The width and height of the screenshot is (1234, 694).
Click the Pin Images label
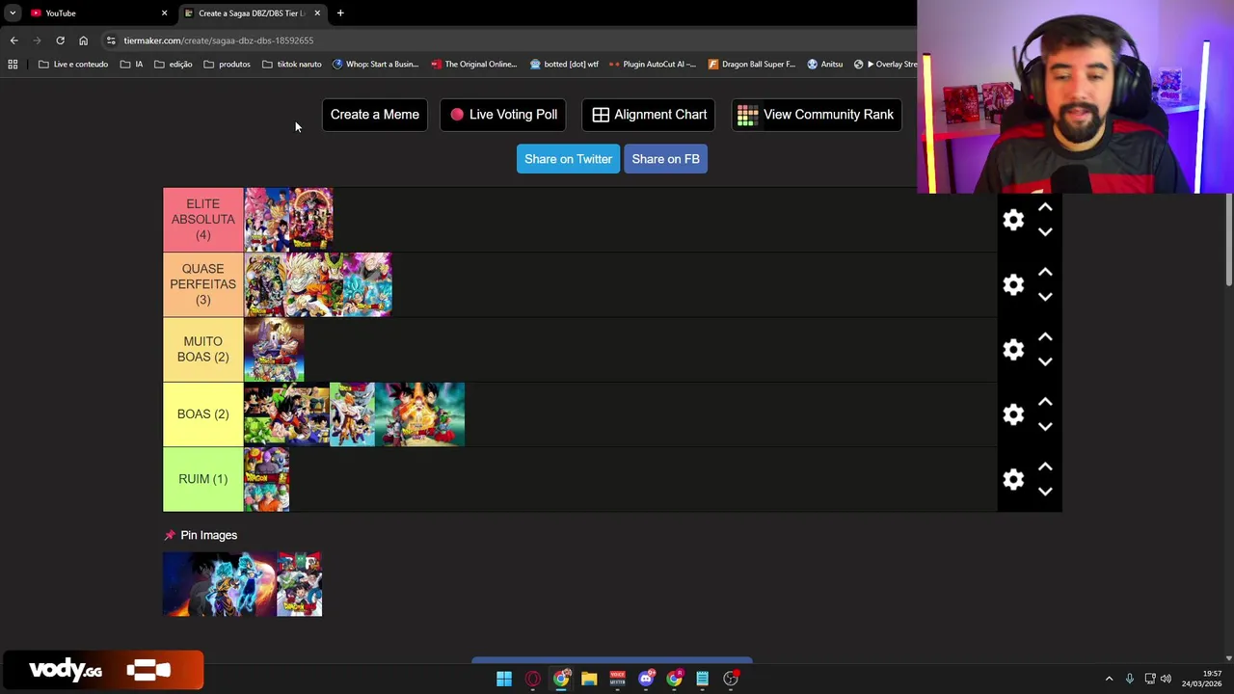tap(208, 535)
